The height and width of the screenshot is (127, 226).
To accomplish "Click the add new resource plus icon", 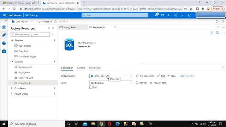I will pos(53,34).
